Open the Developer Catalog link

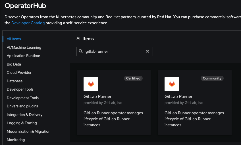tap(28, 23)
